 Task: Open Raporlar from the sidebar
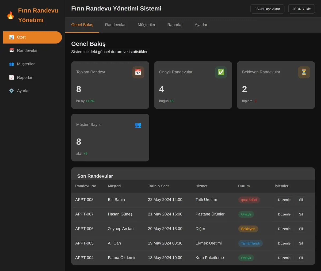pyautogui.click(x=32, y=77)
